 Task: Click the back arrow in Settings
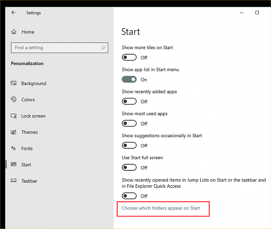(x=14, y=13)
